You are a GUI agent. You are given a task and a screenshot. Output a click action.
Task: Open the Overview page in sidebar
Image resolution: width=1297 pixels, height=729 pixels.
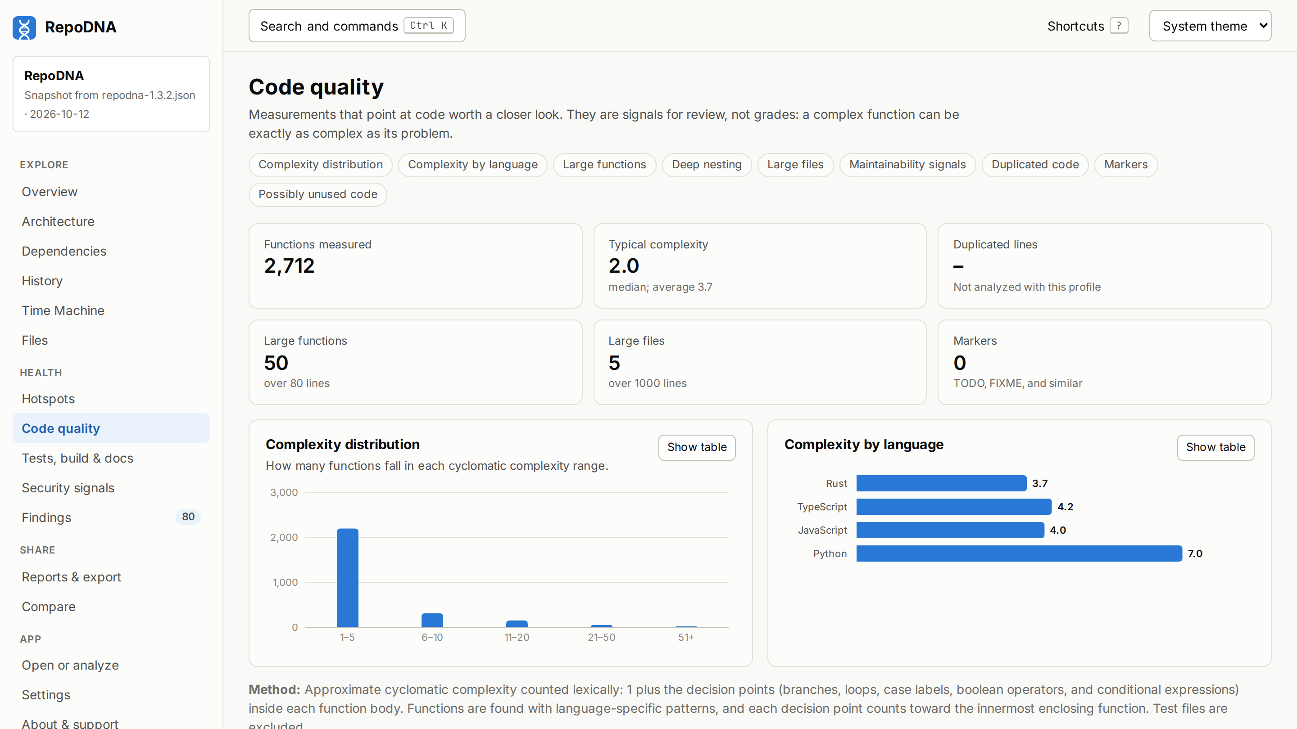point(111,192)
